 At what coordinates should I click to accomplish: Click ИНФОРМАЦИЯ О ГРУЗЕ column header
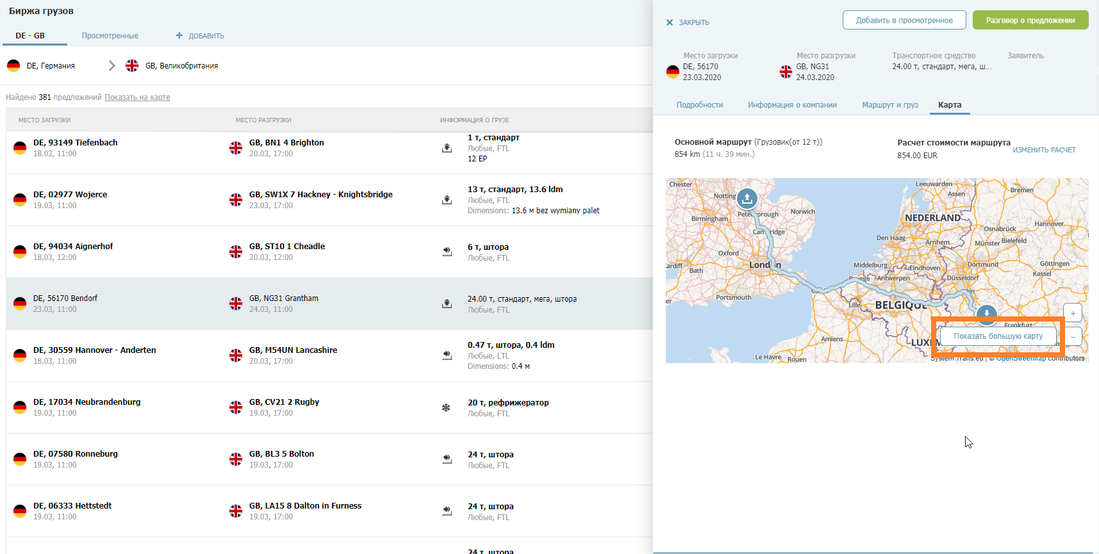click(x=475, y=120)
